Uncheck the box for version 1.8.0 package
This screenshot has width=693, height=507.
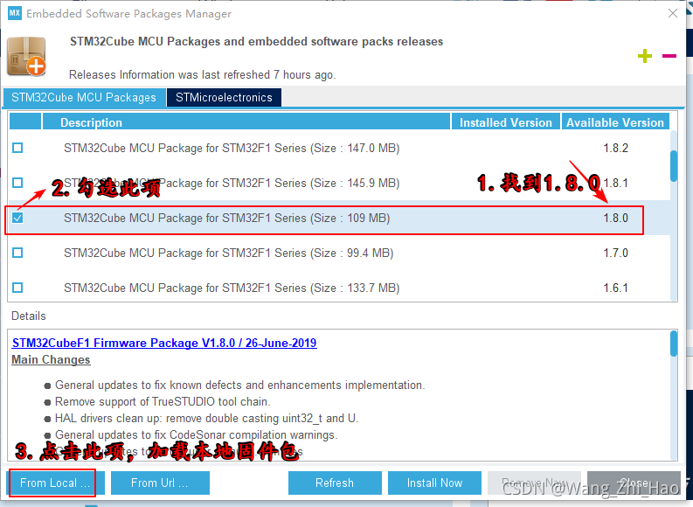tap(17, 218)
